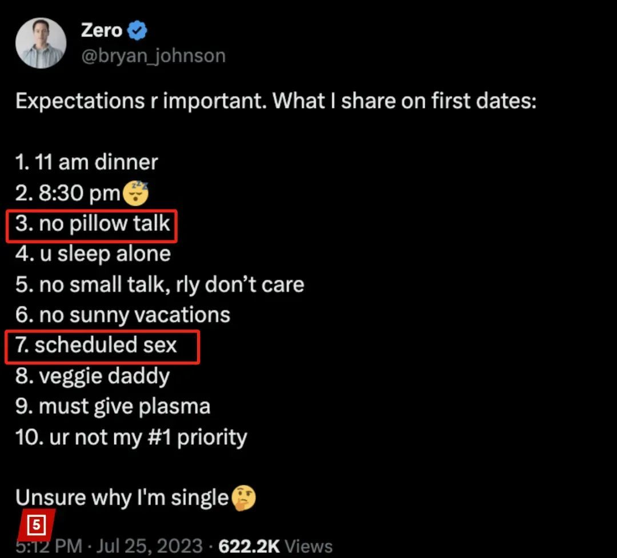
Task: Click the "no small talk" list item
Action: point(160,284)
